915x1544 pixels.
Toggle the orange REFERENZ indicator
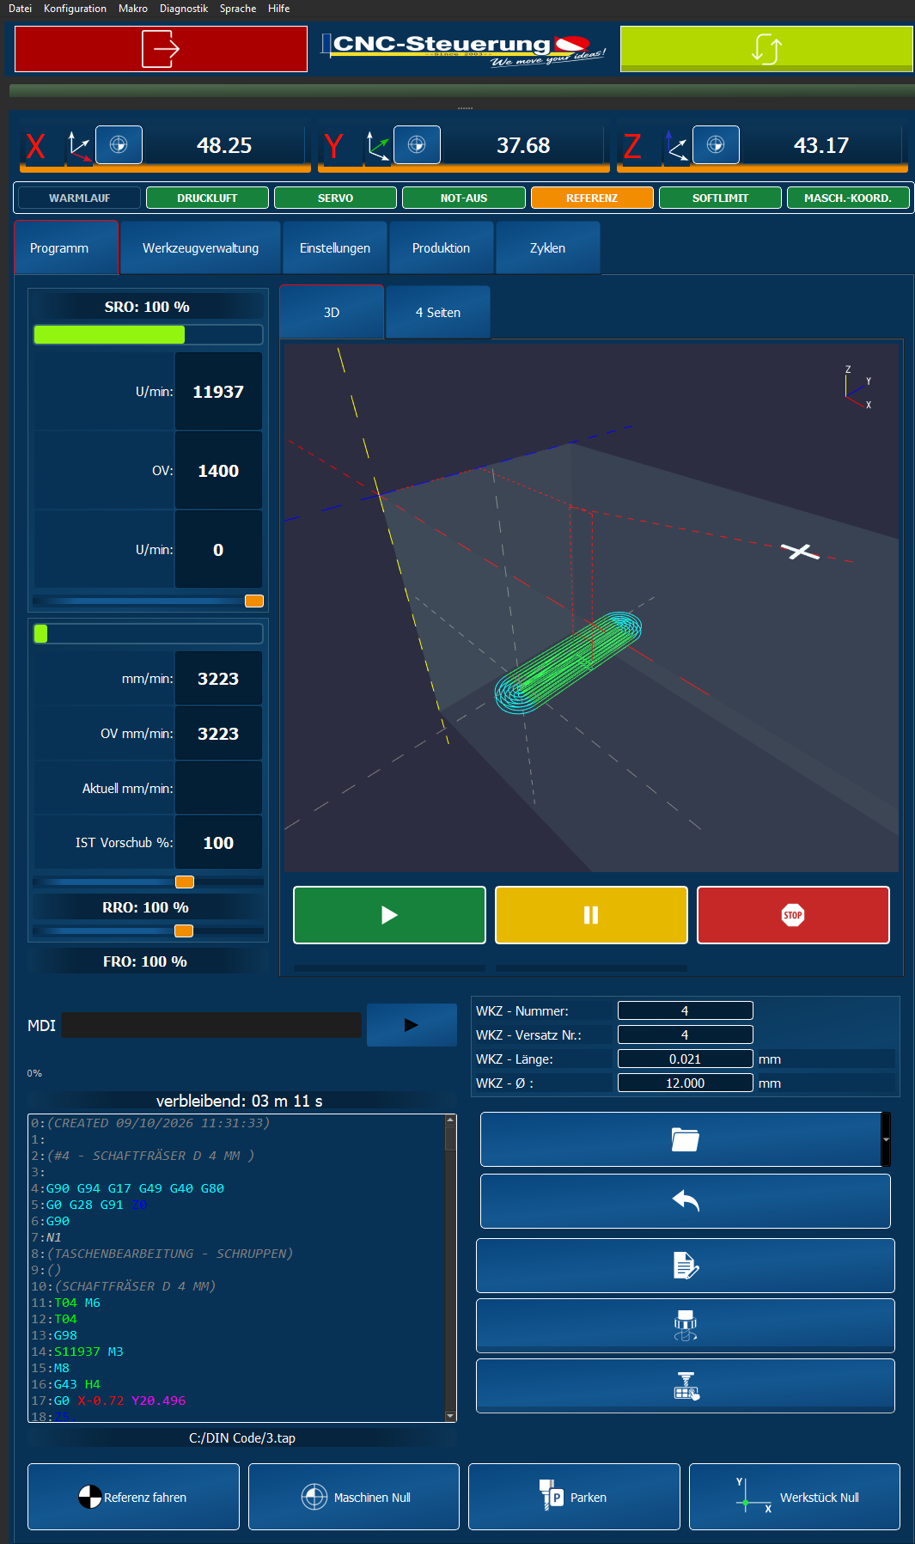[x=592, y=198]
